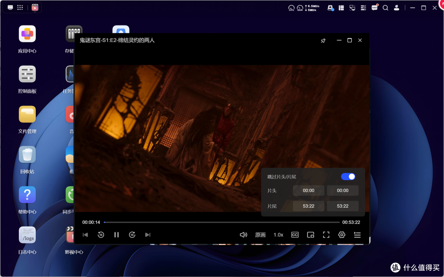Disable the 跳过片头/片尾 switch
The width and height of the screenshot is (444, 277).
tap(348, 176)
